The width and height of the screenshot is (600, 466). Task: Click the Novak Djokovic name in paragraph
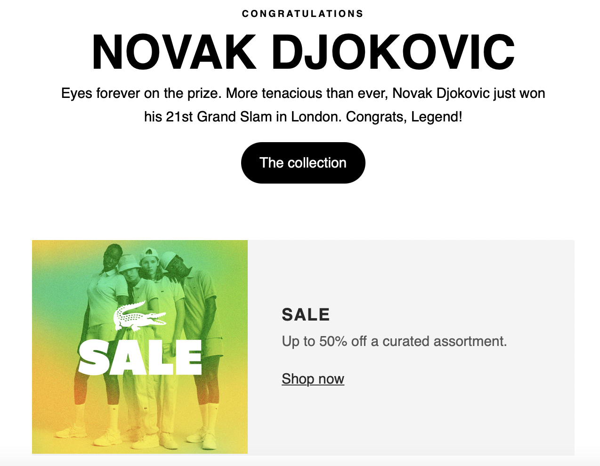pos(441,93)
